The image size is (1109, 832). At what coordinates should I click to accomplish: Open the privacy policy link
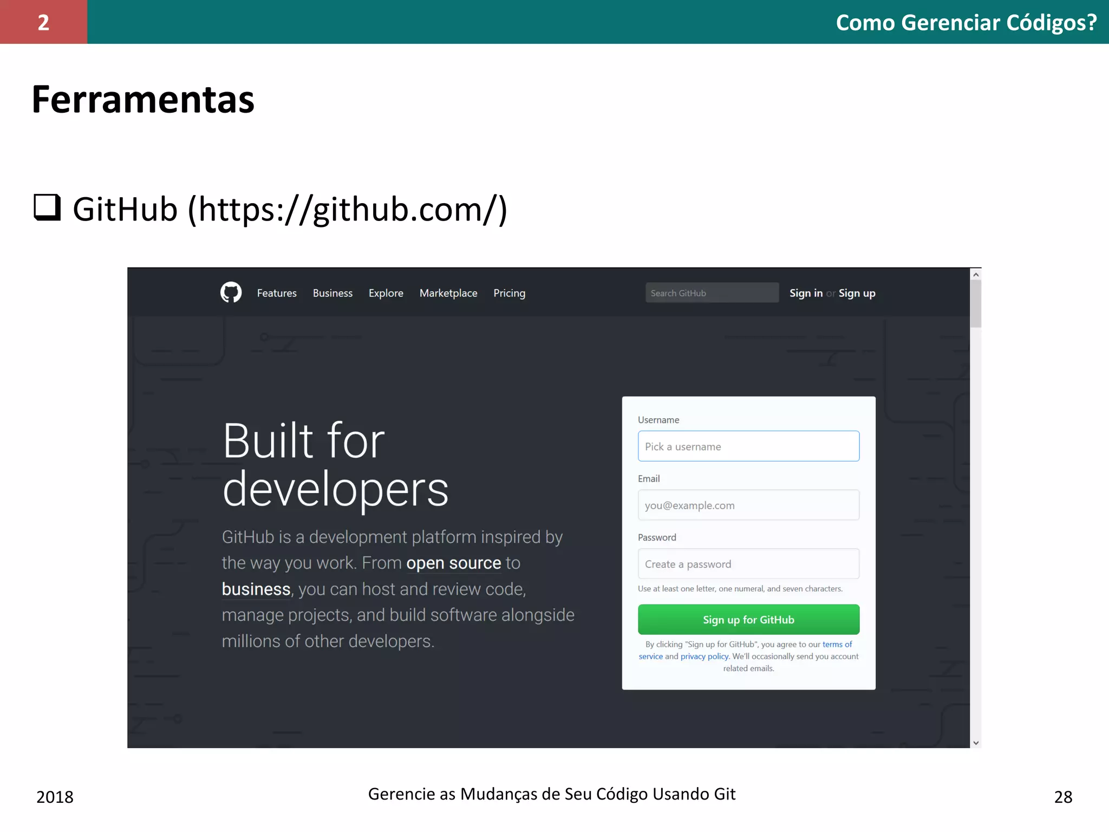pos(704,656)
